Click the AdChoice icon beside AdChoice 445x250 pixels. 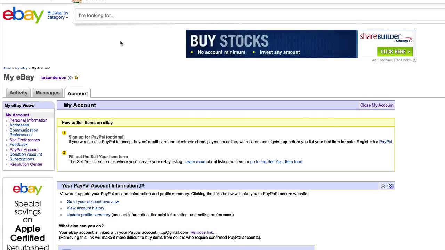(x=414, y=60)
